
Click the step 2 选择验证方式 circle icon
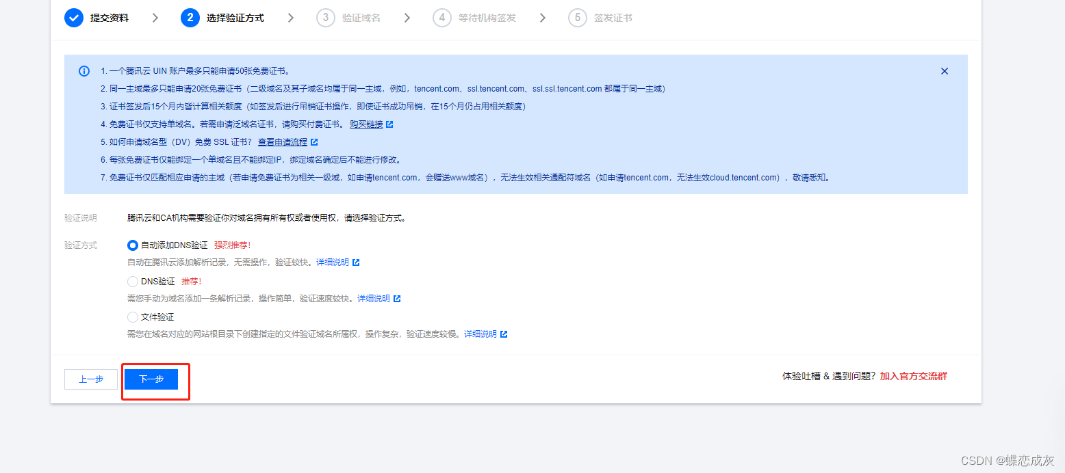(190, 18)
